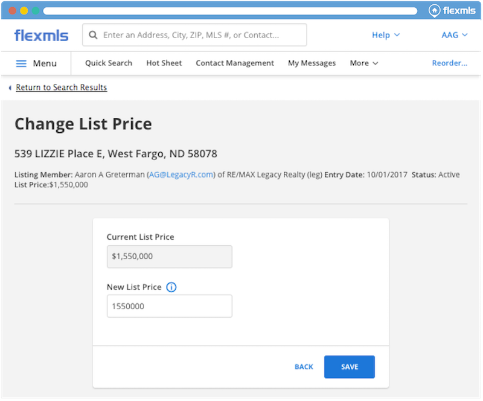Click the green maximize window dot

pyautogui.click(x=36, y=11)
